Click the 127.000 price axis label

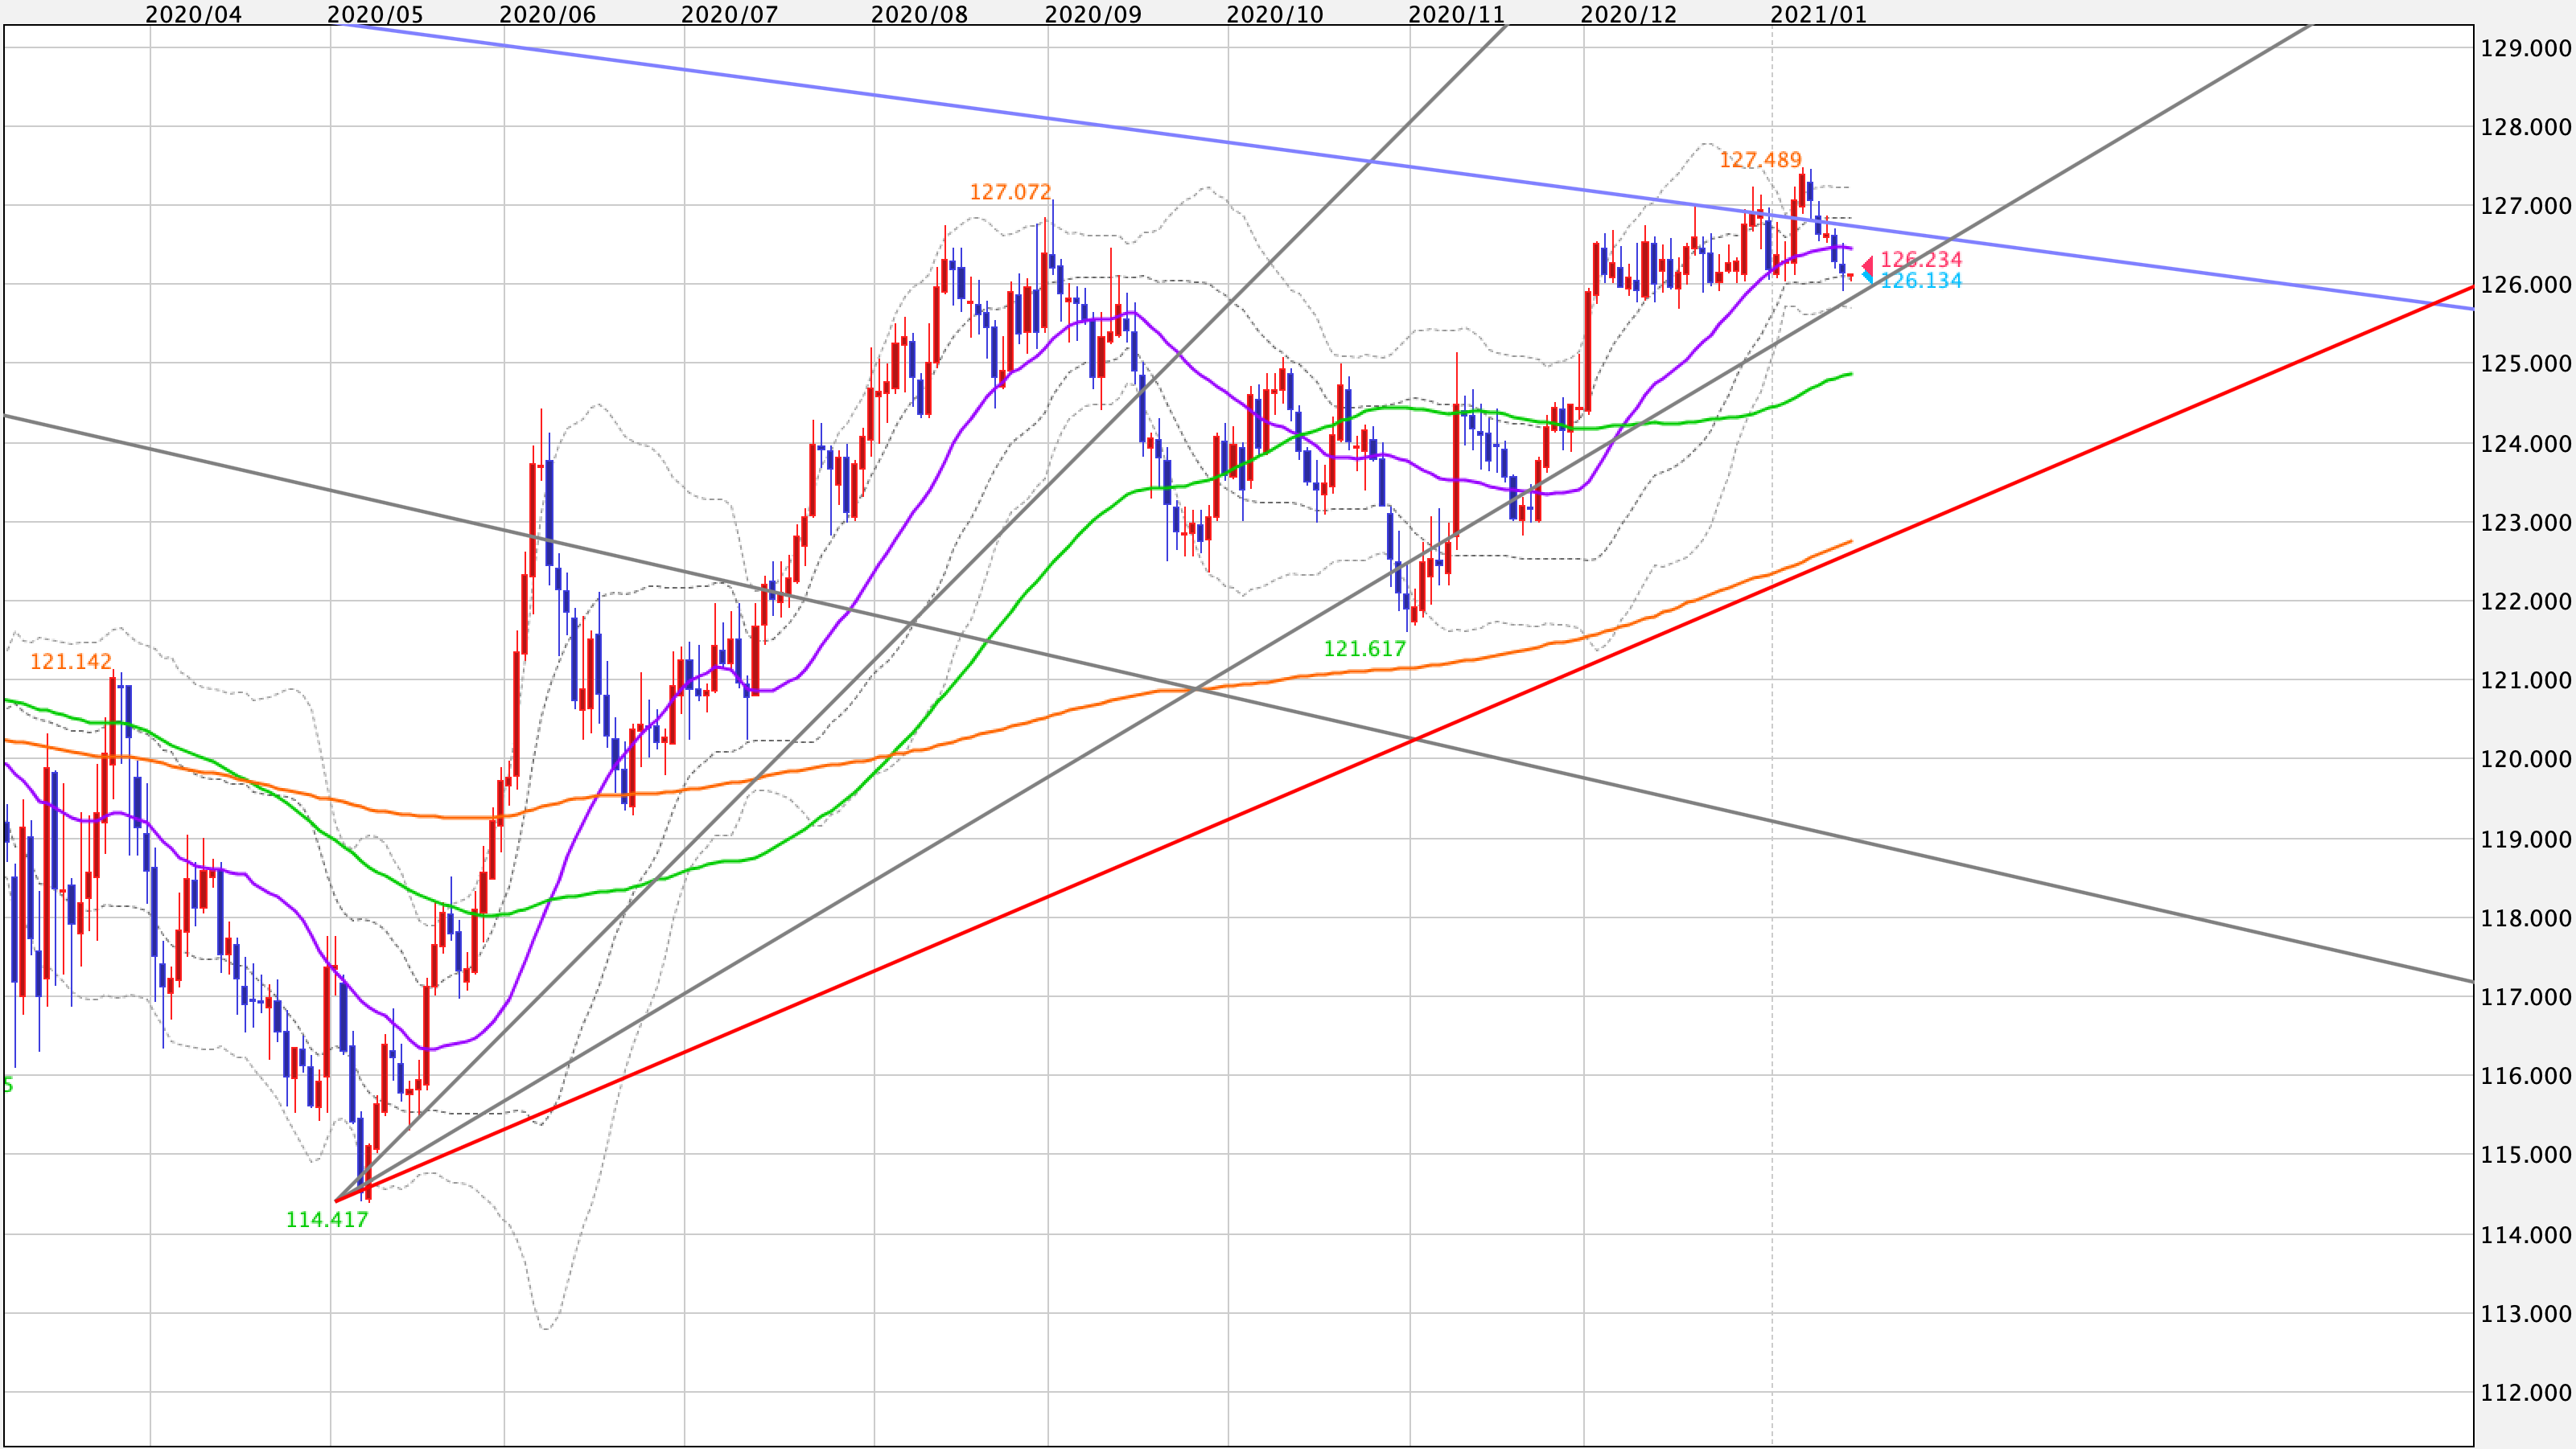[x=2526, y=206]
